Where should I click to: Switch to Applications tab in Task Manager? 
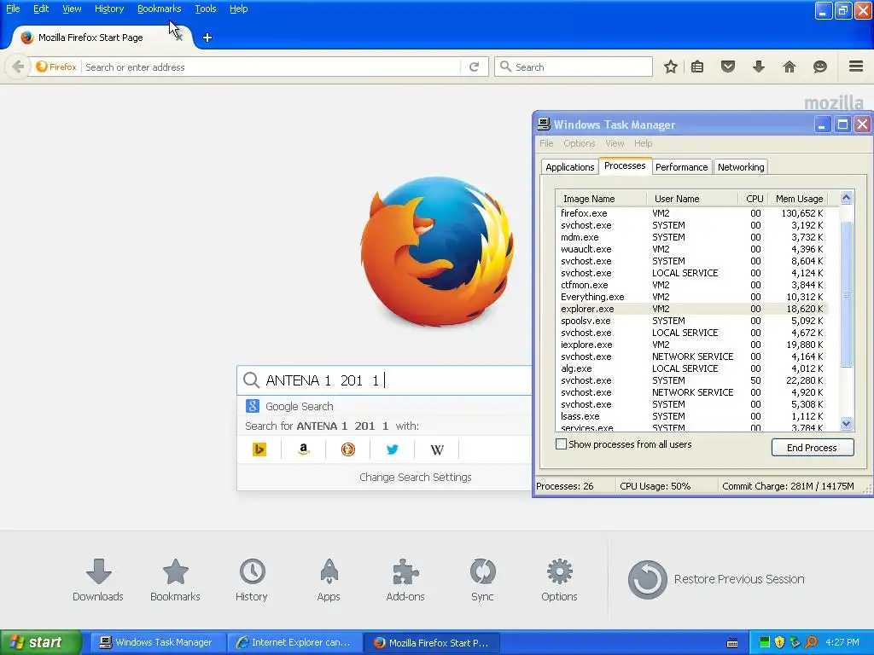pyautogui.click(x=569, y=167)
